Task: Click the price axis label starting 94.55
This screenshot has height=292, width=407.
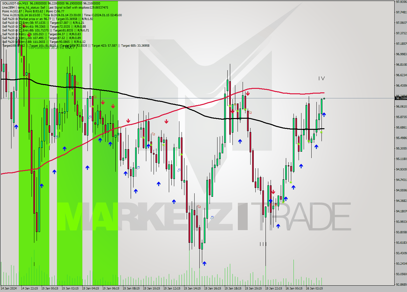Action: [401, 190]
